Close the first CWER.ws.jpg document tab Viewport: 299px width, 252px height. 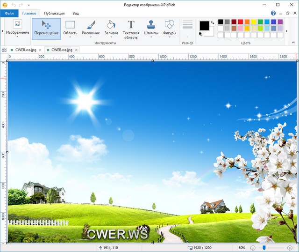41,49
